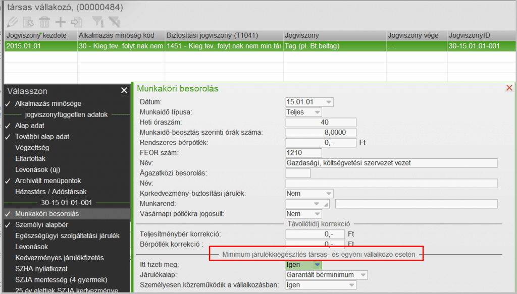Close the Munkaköri besorolás form
Viewport: 517px width, 294px height.
pos(509,88)
